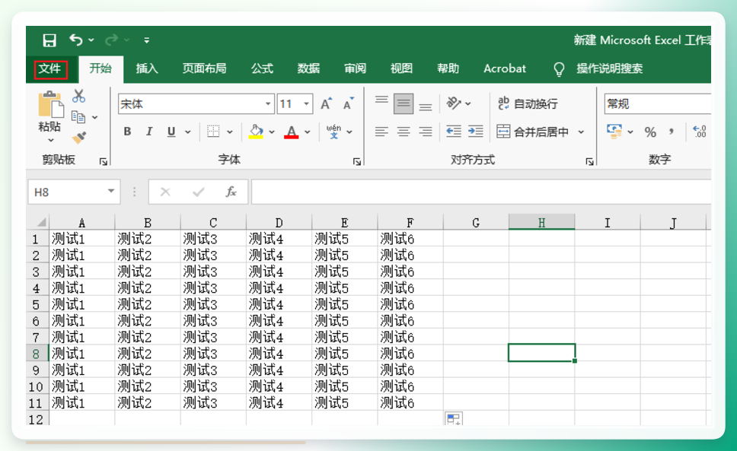The height and width of the screenshot is (451, 737).
Task: Apply cell borders with the border icon
Action: click(x=213, y=132)
